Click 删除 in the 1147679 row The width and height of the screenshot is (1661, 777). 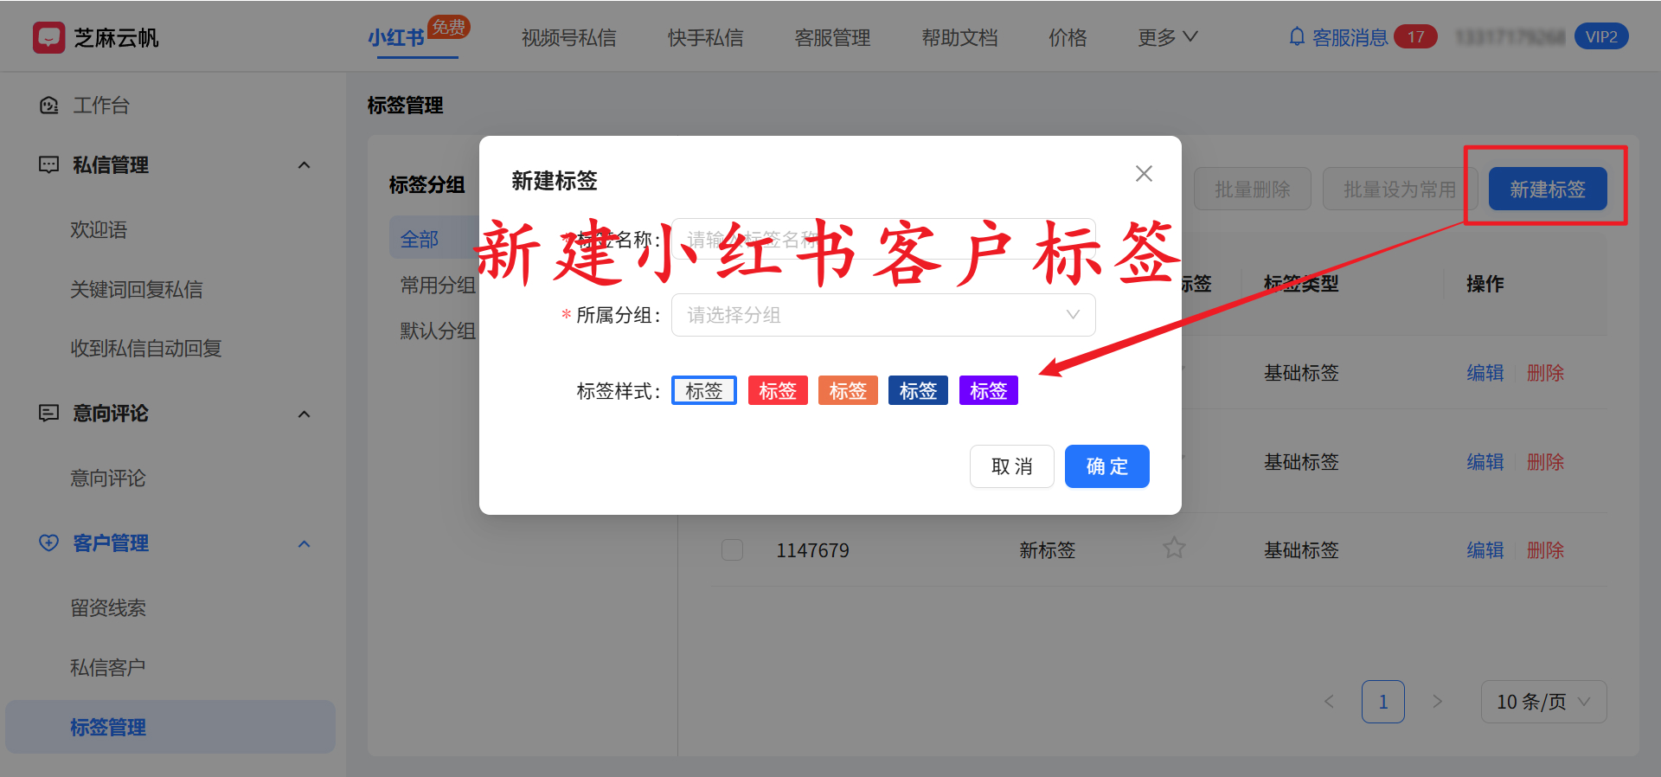coord(1545,550)
